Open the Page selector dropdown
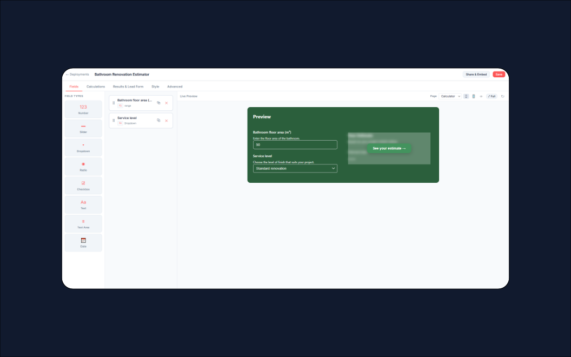The height and width of the screenshot is (357, 571). (x=450, y=96)
